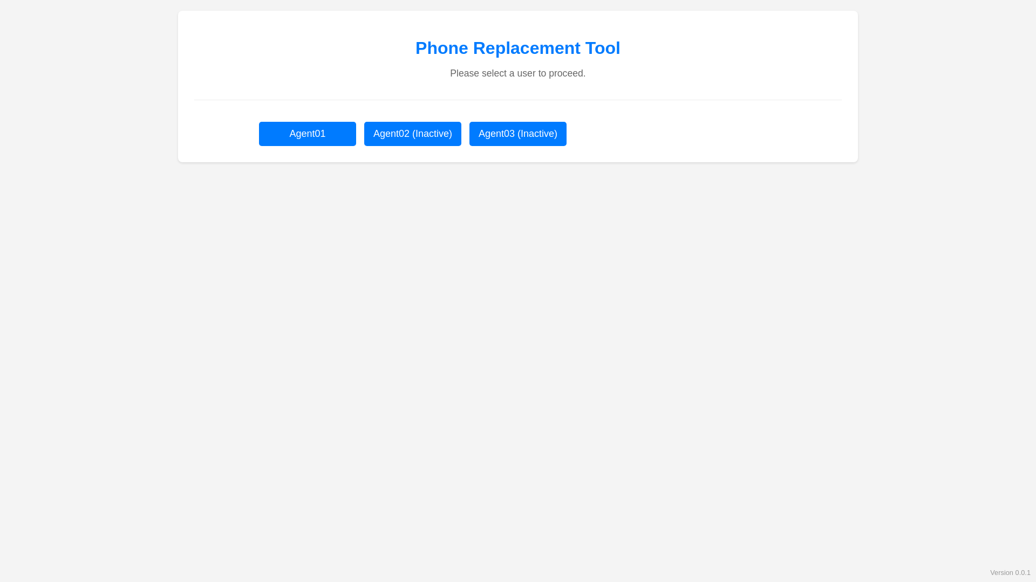Click the word 'Phone' in the title
The height and width of the screenshot is (582, 1036).
coord(441,48)
